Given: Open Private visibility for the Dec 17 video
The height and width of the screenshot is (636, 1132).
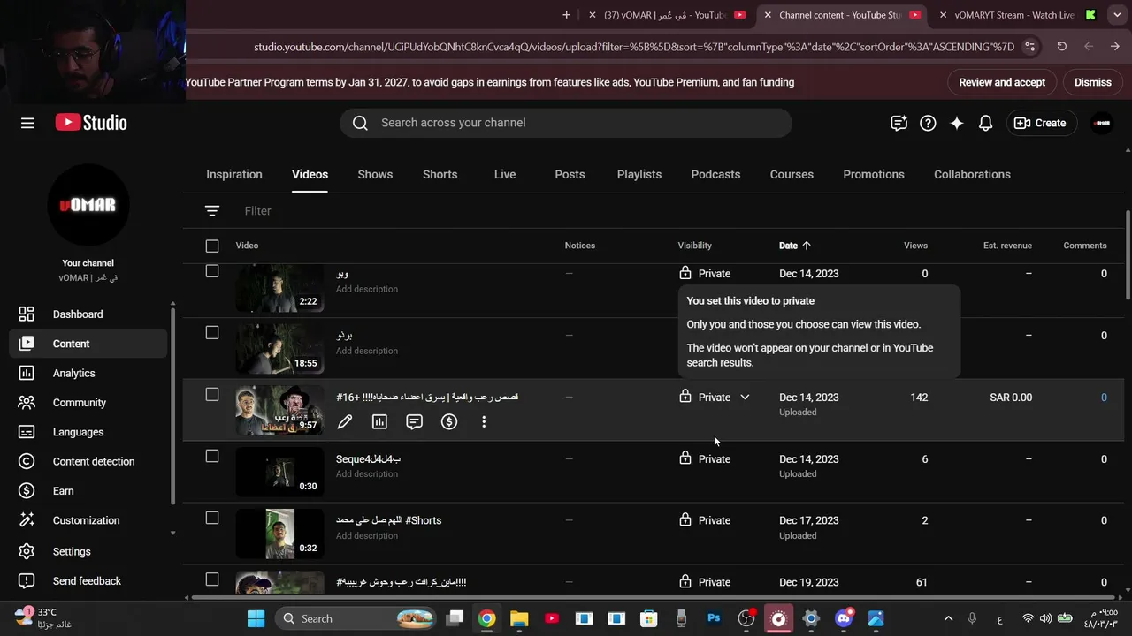Looking at the screenshot, I should point(705,520).
